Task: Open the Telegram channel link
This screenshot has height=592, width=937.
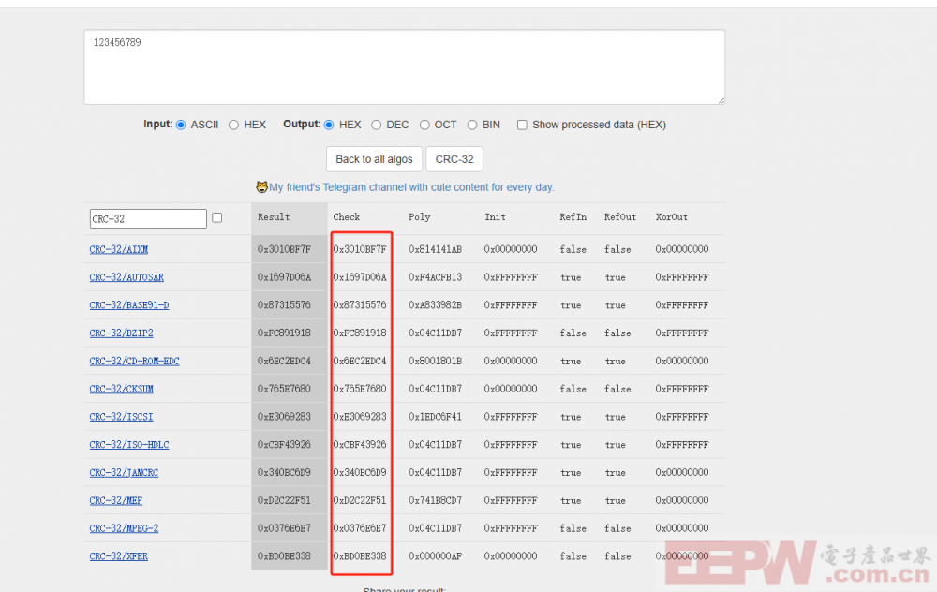Action: click(x=411, y=187)
